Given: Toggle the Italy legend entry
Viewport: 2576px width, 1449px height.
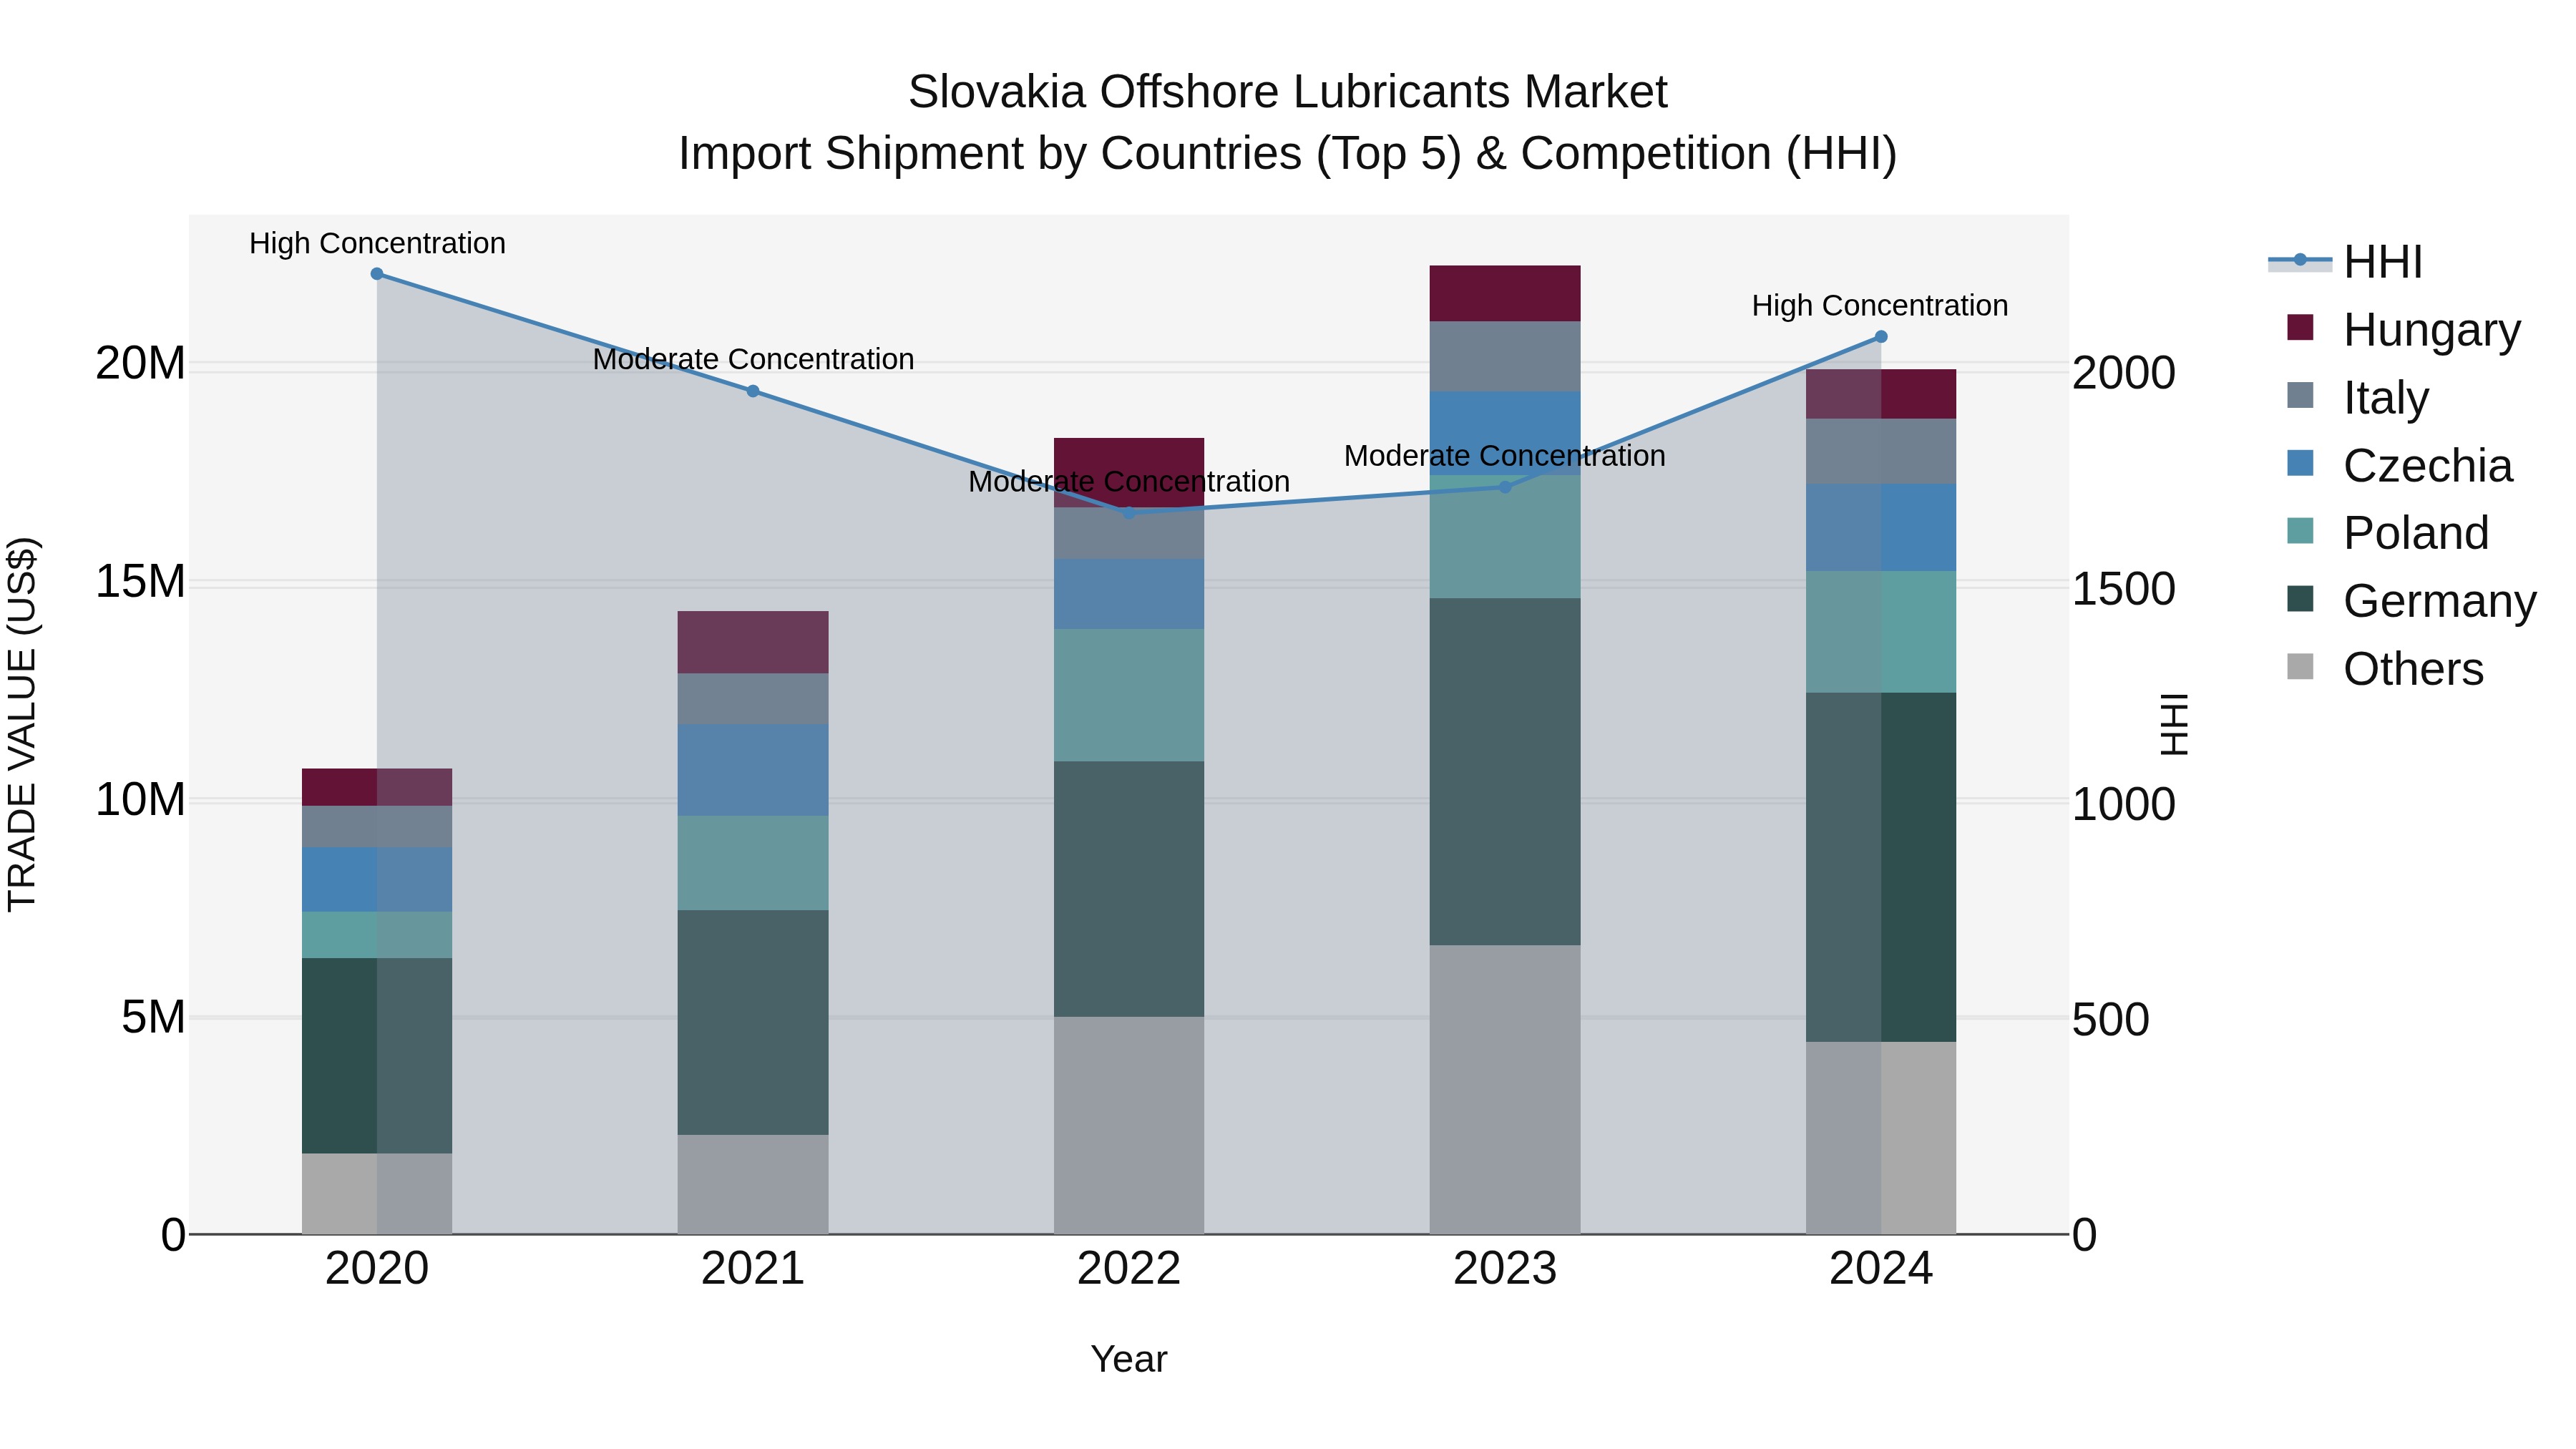Looking at the screenshot, I should [x=2358, y=397].
